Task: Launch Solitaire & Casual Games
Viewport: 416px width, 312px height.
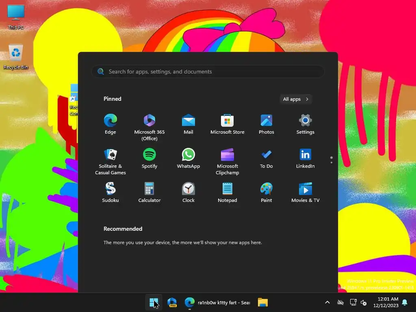Action: point(110,161)
